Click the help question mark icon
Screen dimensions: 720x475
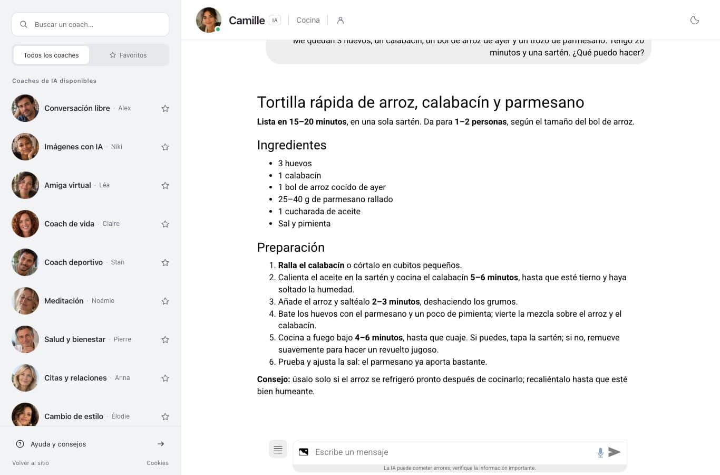click(x=20, y=444)
